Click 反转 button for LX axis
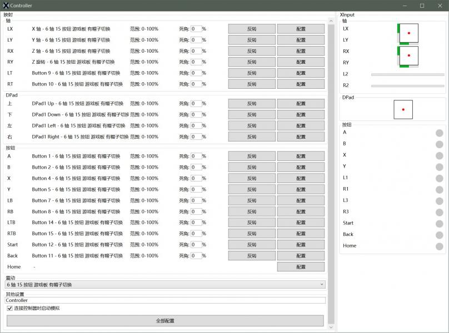449x333 pixels. click(252, 29)
